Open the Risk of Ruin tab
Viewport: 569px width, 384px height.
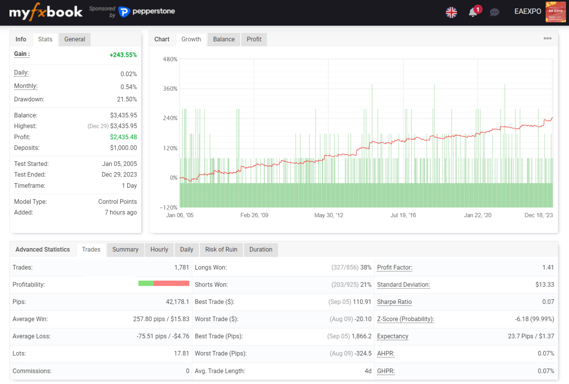(221, 250)
